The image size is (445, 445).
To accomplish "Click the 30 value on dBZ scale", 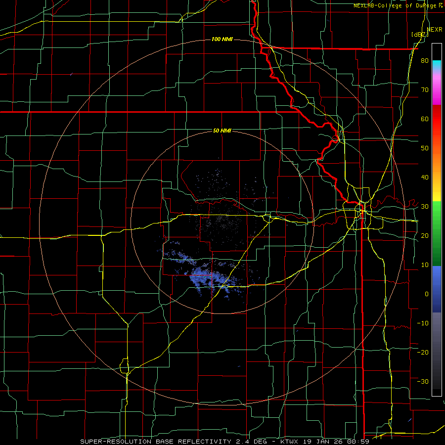I will [x=425, y=207].
